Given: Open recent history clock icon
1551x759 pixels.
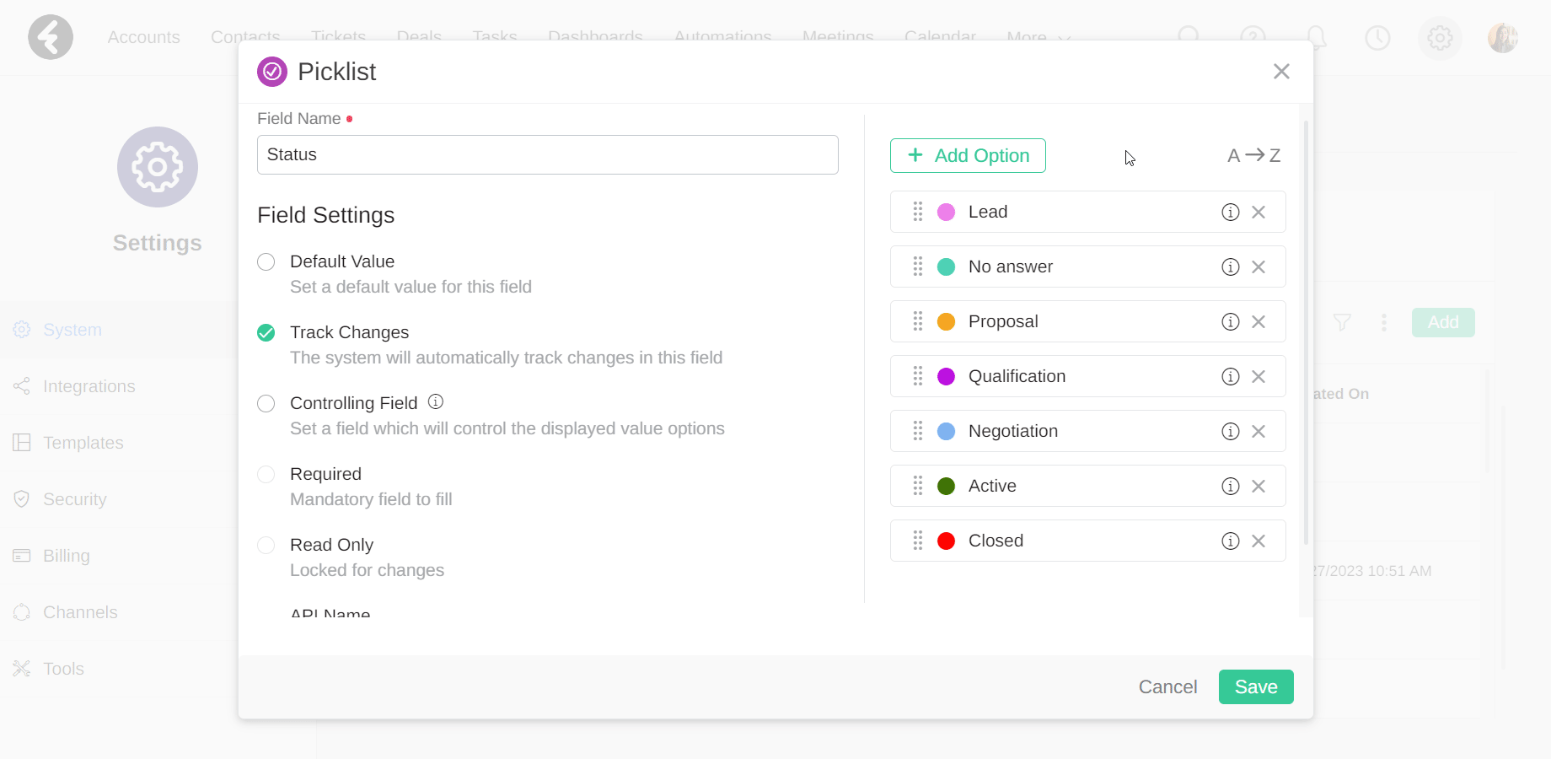Looking at the screenshot, I should (x=1377, y=38).
